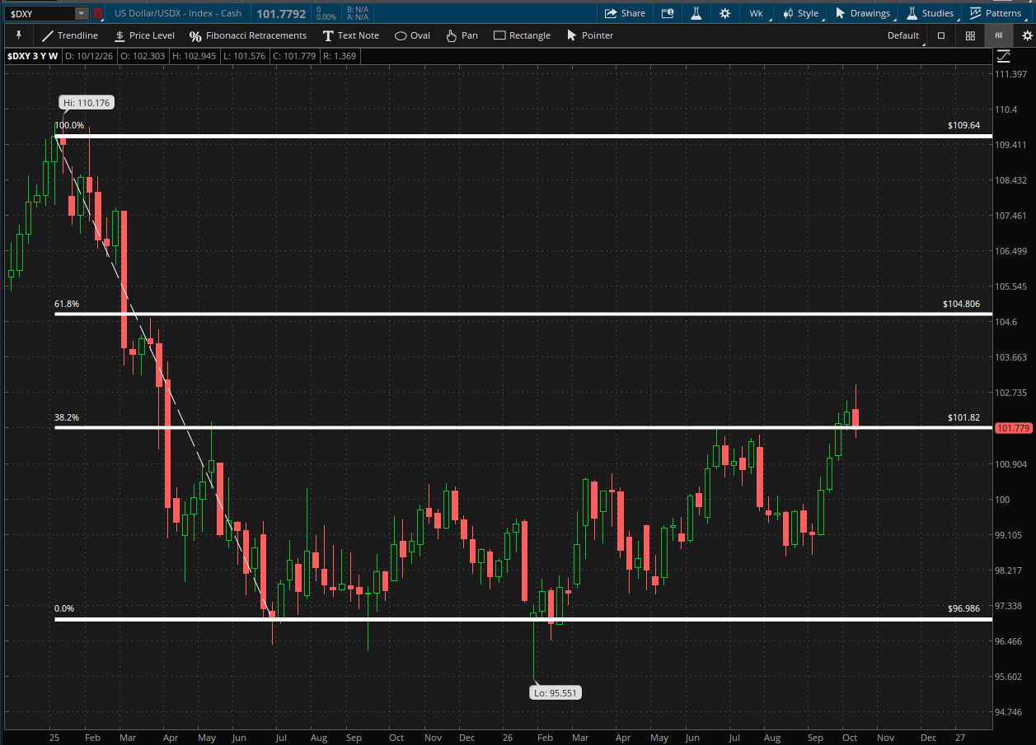The image size is (1036, 745).
Task: Click the $109.64 price label
Action: click(963, 125)
